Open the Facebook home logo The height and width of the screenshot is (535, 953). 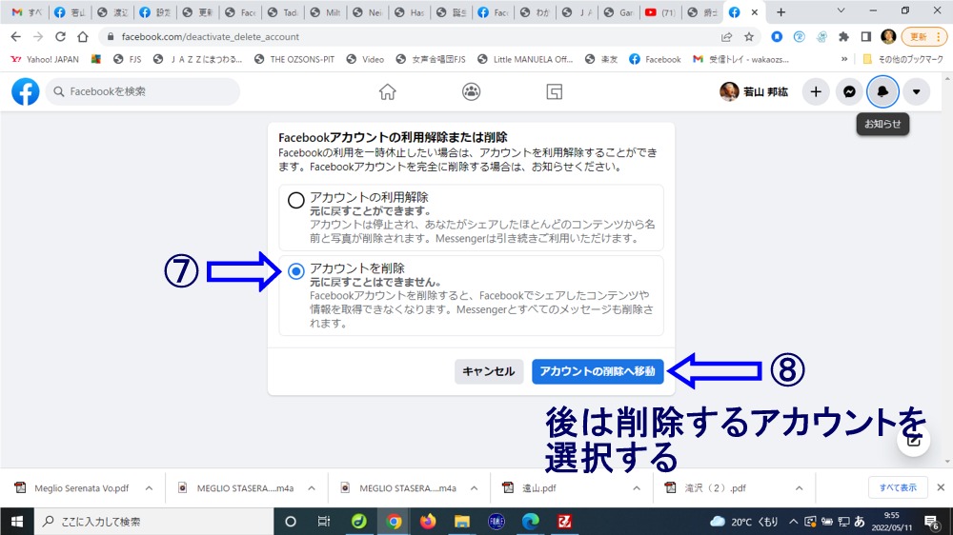tap(26, 91)
